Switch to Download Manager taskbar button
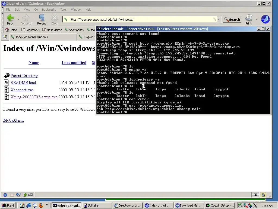The height and width of the screenshot is (209, 278). coord(189,205)
